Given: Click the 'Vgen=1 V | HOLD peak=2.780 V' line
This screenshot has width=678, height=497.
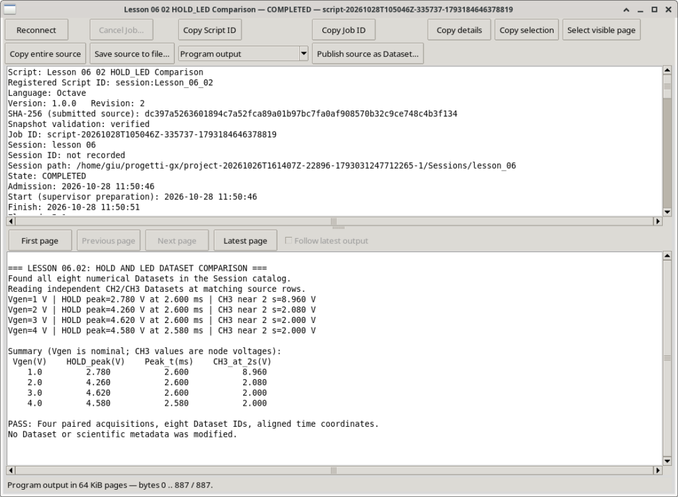Looking at the screenshot, I should [162, 300].
